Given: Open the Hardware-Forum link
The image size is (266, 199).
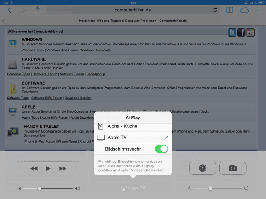Looking at the screenshot, I should 45,74.
